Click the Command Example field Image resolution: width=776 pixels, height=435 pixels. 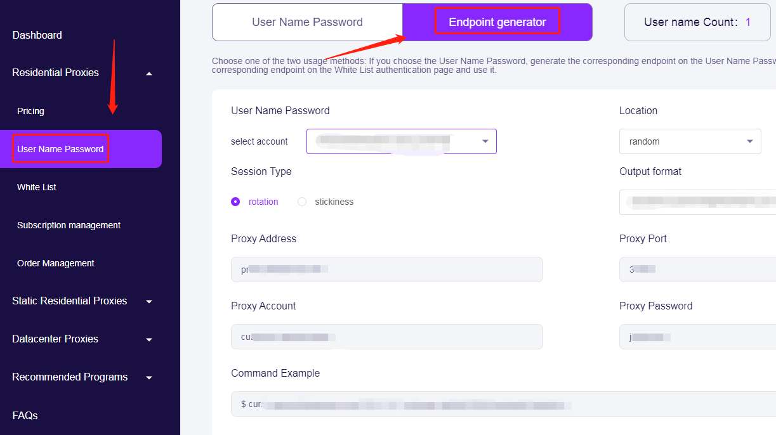(x=501, y=404)
